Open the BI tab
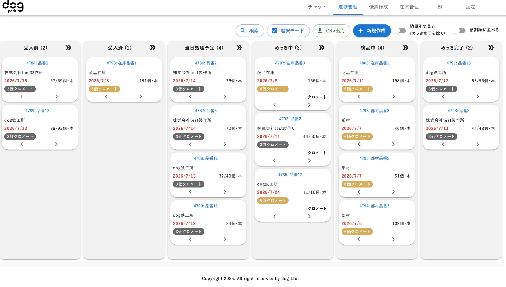The width and height of the screenshot is (506, 287). tap(440, 7)
